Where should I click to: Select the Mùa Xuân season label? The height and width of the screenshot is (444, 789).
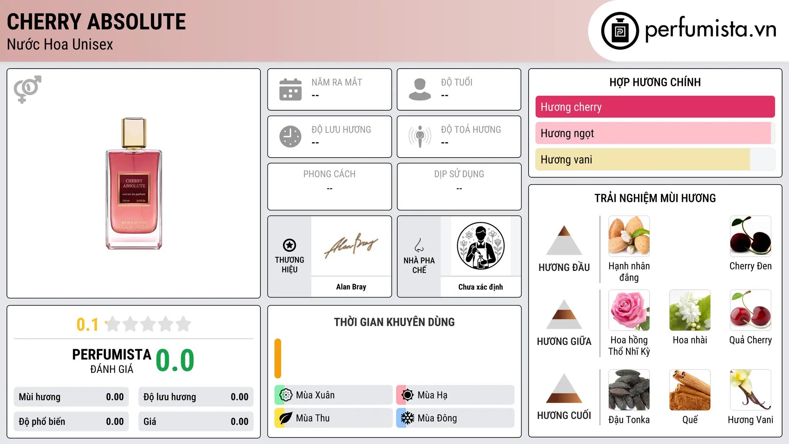click(315, 395)
